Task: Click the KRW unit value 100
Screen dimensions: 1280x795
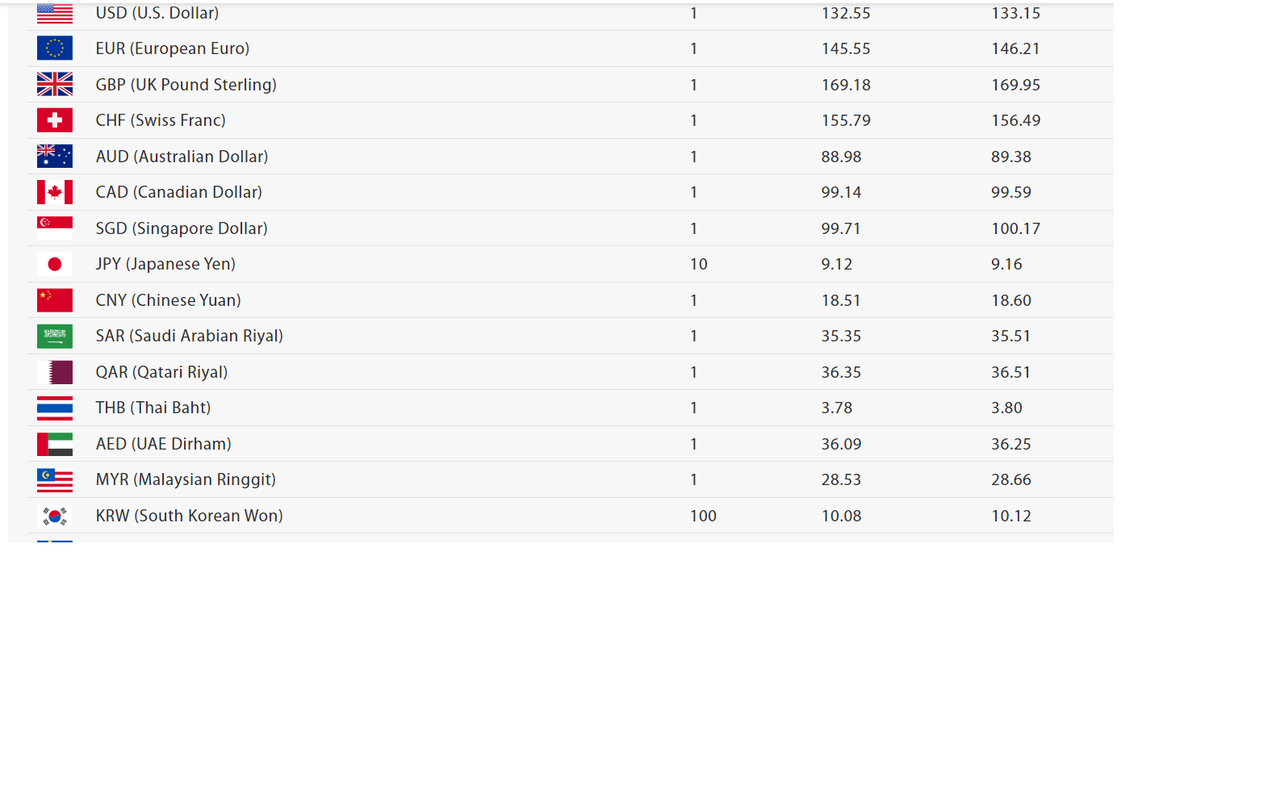Action: [704, 516]
